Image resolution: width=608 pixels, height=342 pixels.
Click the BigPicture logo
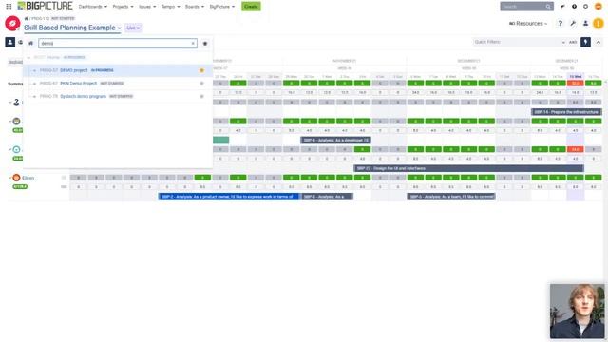[x=45, y=6]
